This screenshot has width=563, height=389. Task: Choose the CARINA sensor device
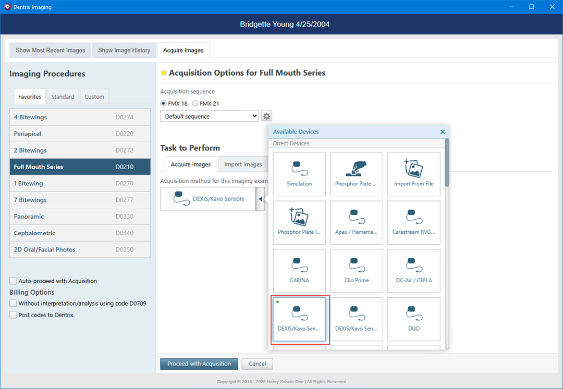[299, 271]
